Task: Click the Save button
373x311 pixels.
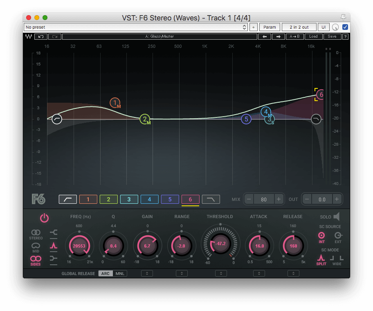Action: click(x=332, y=36)
